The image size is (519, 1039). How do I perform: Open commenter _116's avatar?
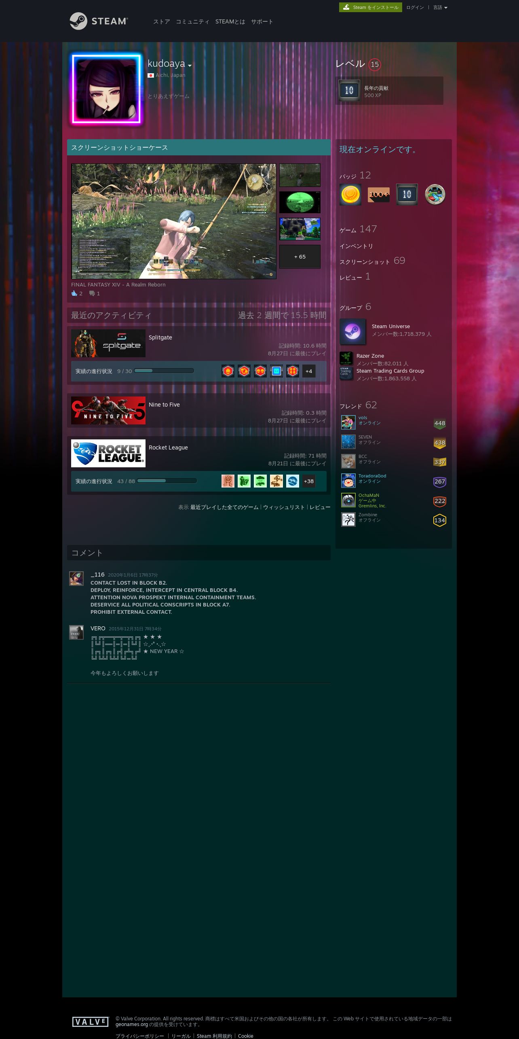click(x=76, y=579)
